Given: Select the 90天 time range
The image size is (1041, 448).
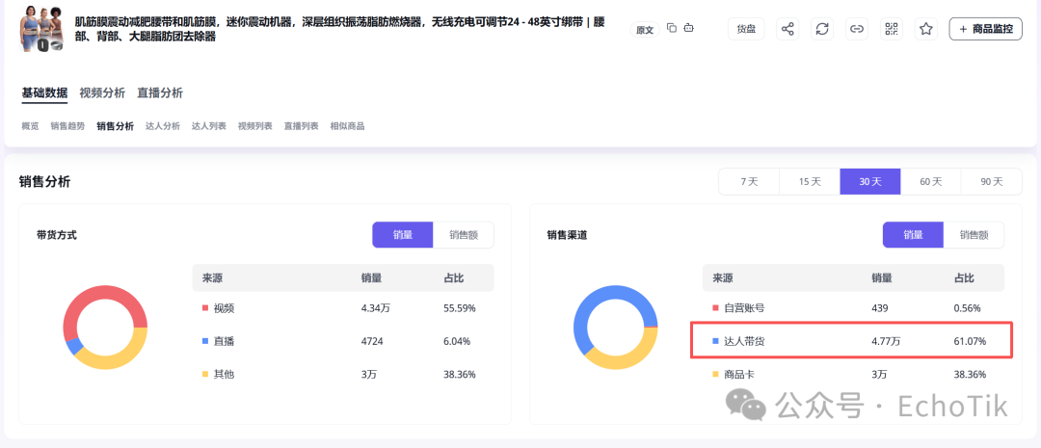Looking at the screenshot, I should click(x=992, y=182).
